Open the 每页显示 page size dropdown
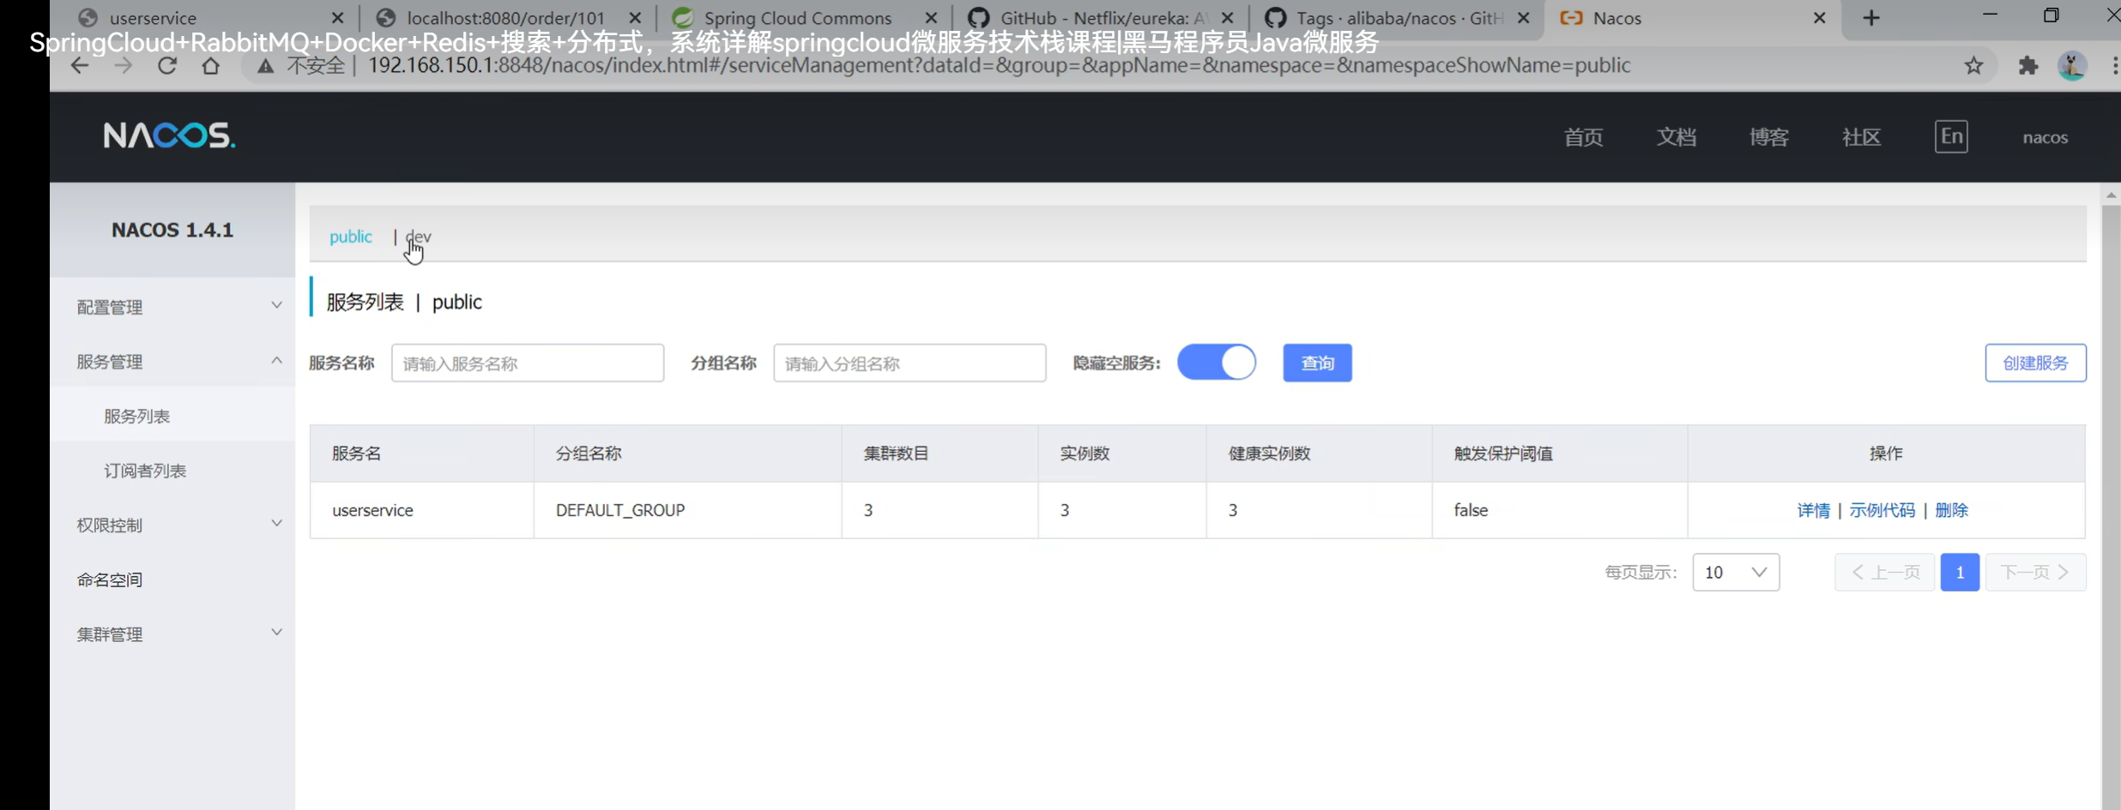This screenshot has width=2121, height=810. click(1736, 573)
